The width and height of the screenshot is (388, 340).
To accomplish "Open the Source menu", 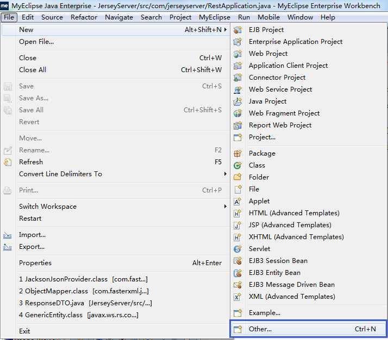I will tap(52, 17).
